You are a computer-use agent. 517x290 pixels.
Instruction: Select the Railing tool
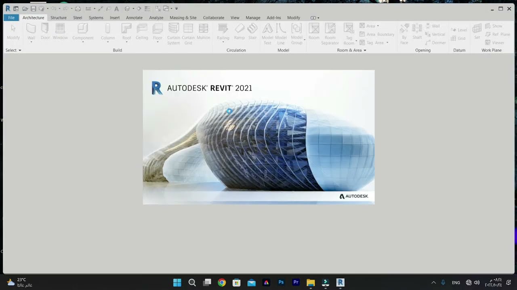223,32
